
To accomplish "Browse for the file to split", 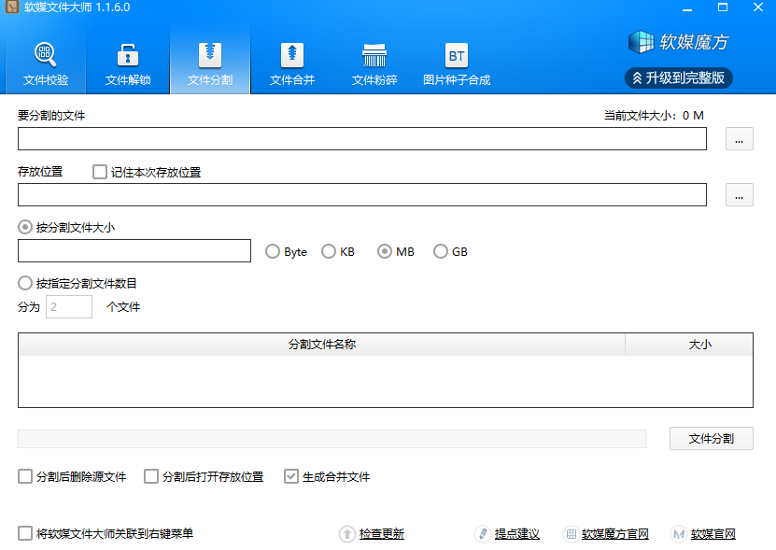I will click(739, 139).
